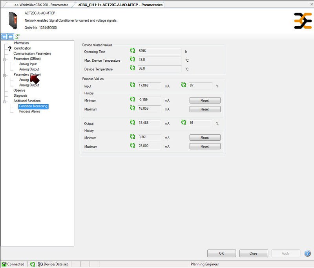Click the status bar green refresh icon

click(x=33, y=264)
